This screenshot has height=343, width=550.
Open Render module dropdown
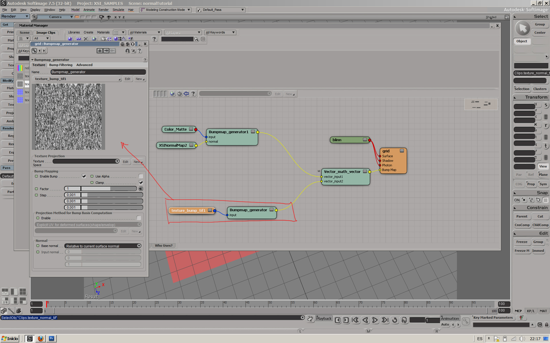[x=15, y=16]
